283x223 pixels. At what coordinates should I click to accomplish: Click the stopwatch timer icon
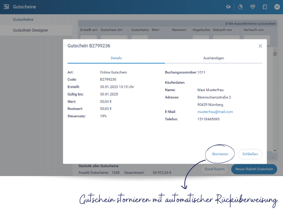240,7
